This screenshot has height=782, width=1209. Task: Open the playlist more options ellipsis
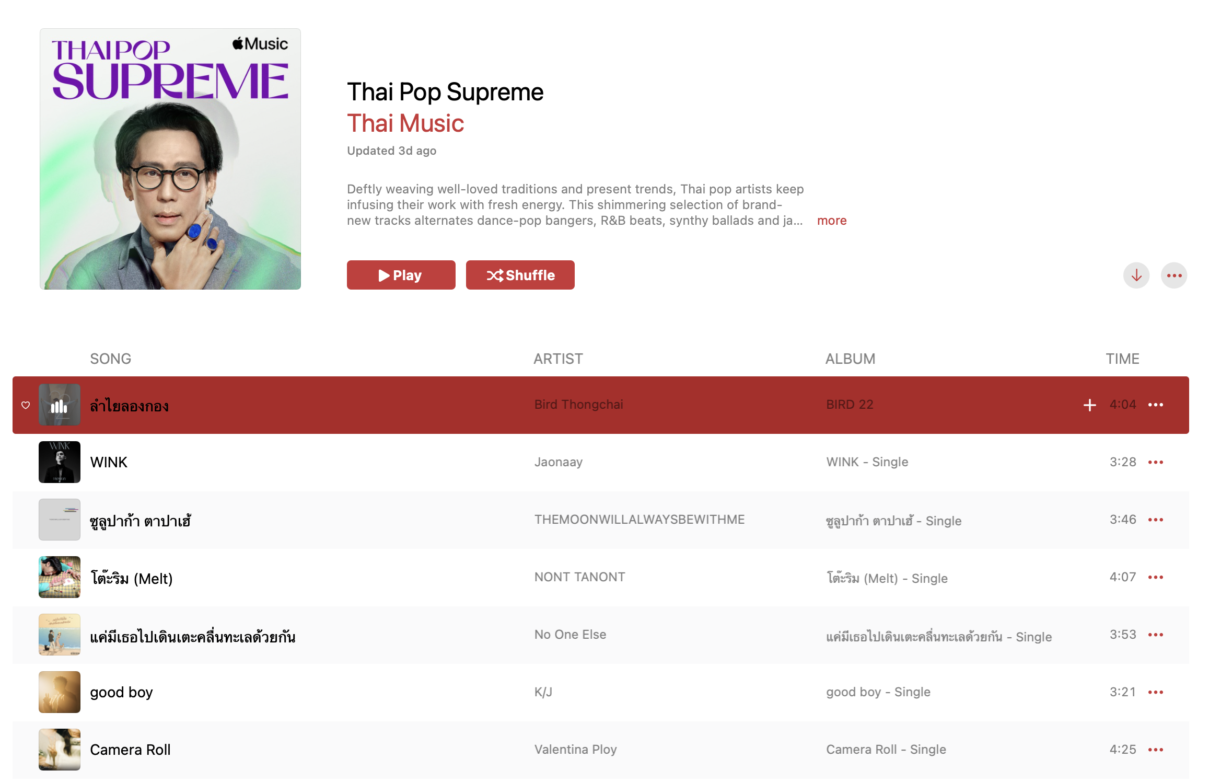1173,275
